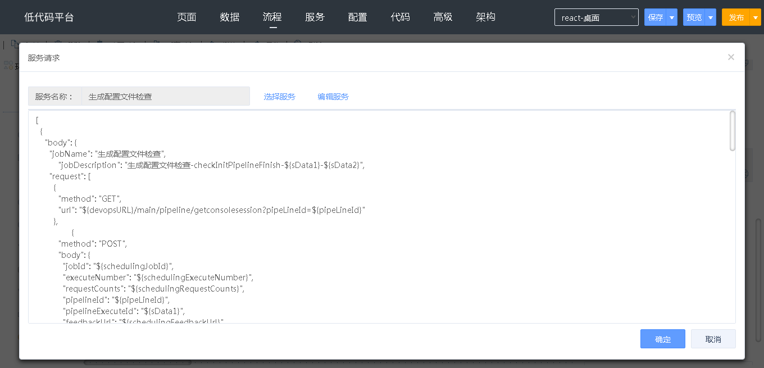The width and height of the screenshot is (764, 368).
Task: Click the 选择服务 link
Action: (280, 97)
